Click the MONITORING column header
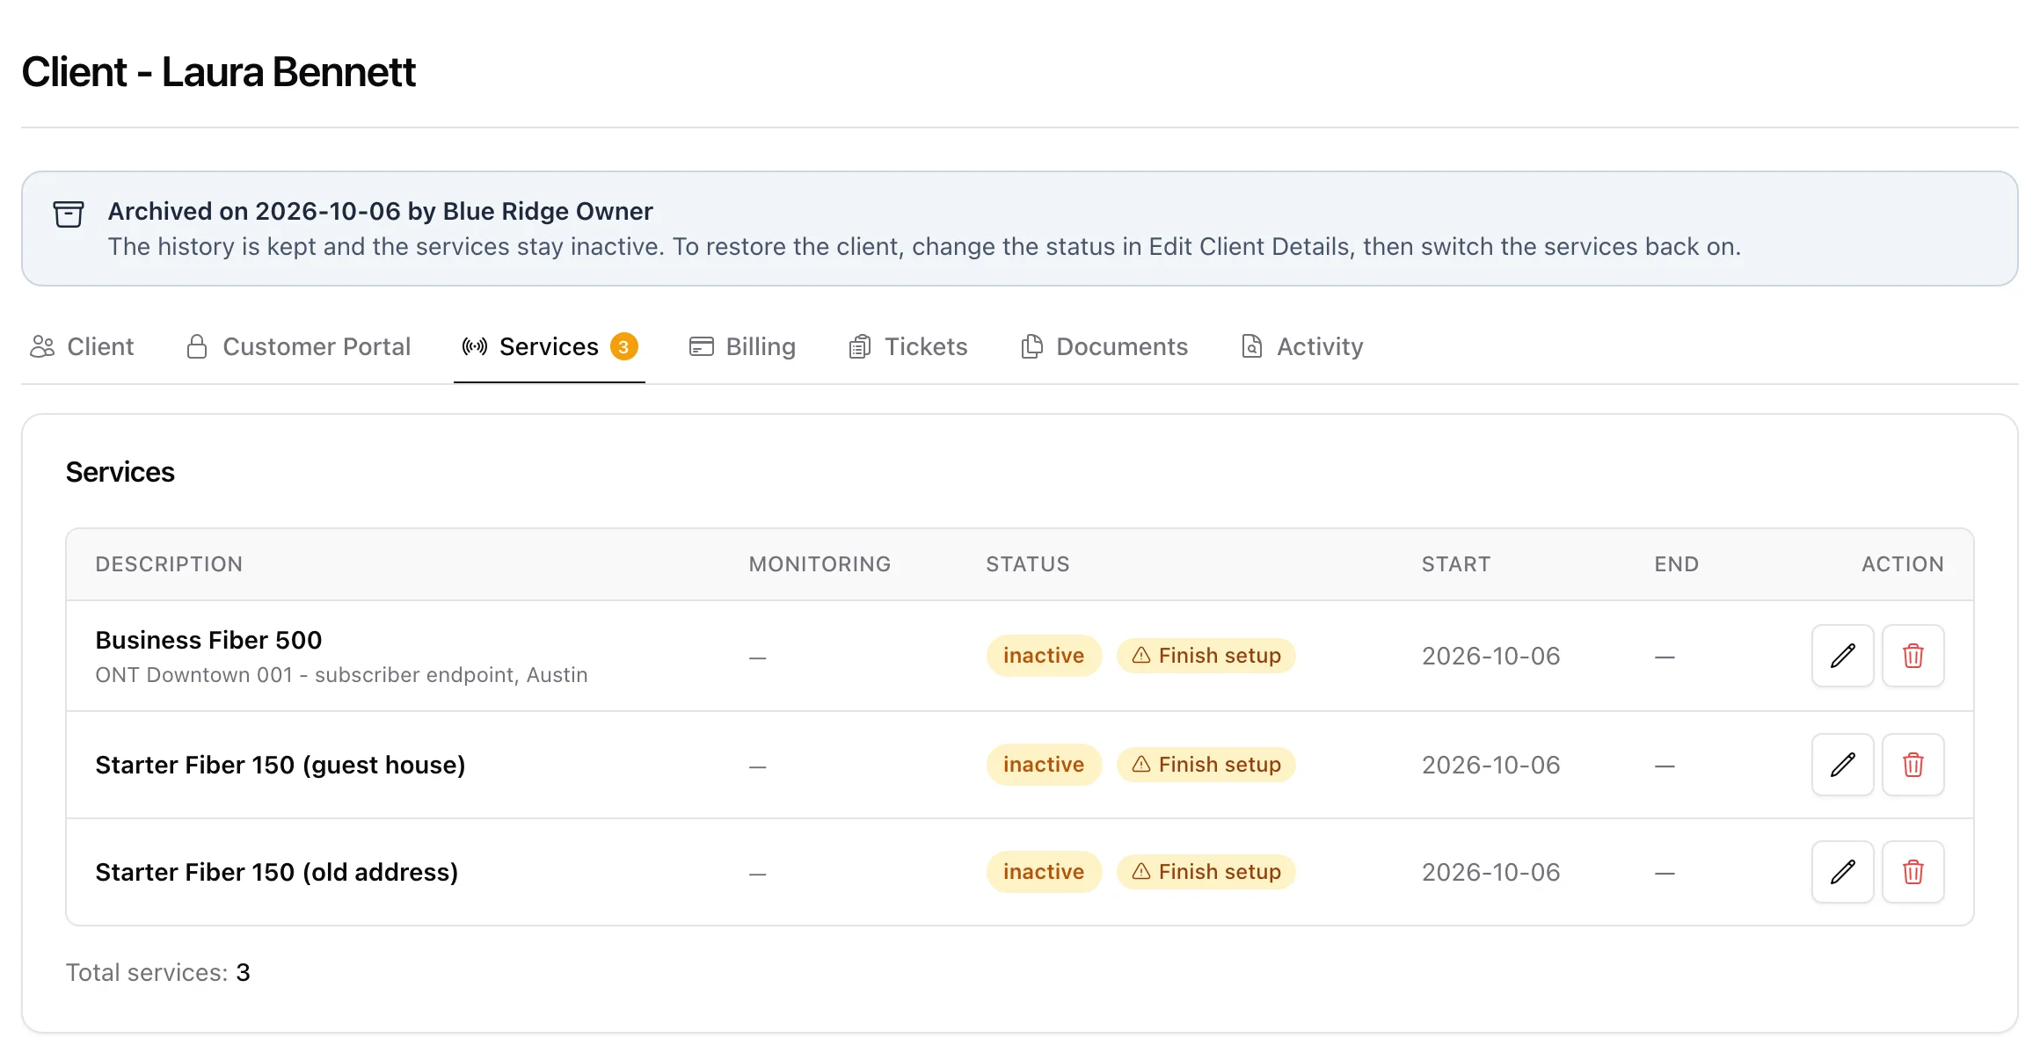The image size is (2040, 1060). (820, 564)
